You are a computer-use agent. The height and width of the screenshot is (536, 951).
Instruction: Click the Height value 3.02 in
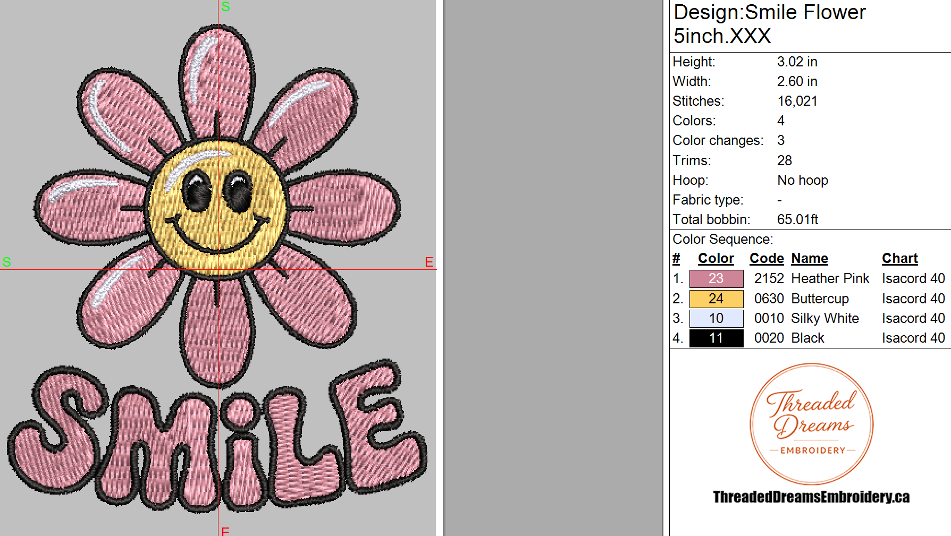pyautogui.click(x=797, y=62)
